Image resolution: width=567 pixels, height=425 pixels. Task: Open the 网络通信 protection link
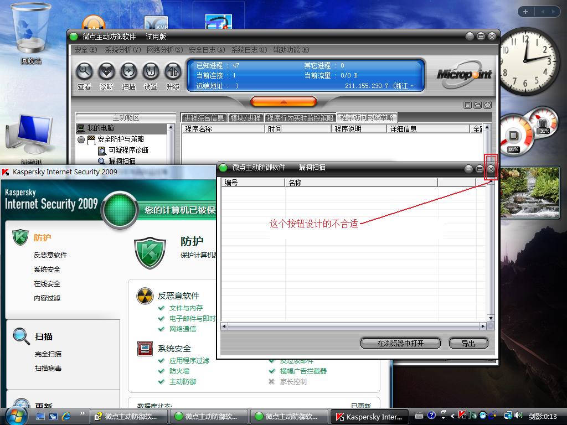pos(183,329)
